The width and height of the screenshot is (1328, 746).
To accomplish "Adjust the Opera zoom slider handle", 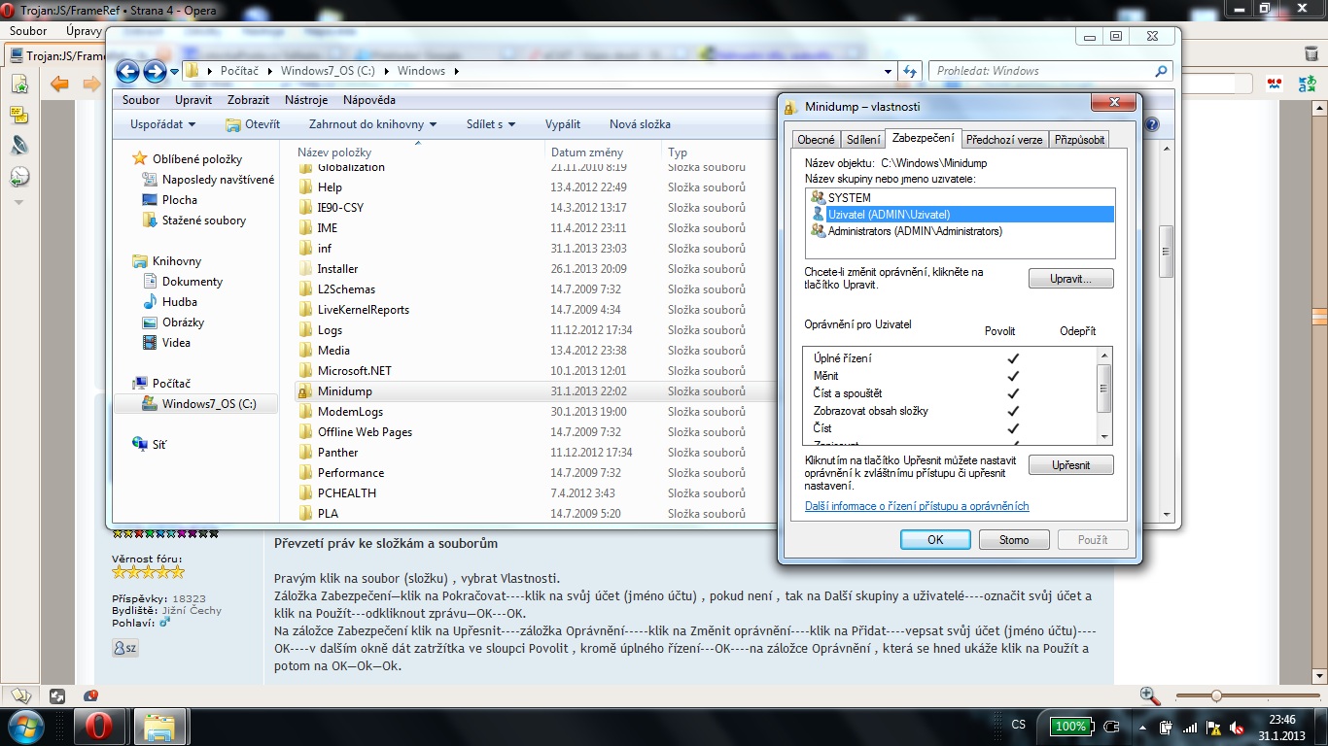I will click(x=1215, y=695).
